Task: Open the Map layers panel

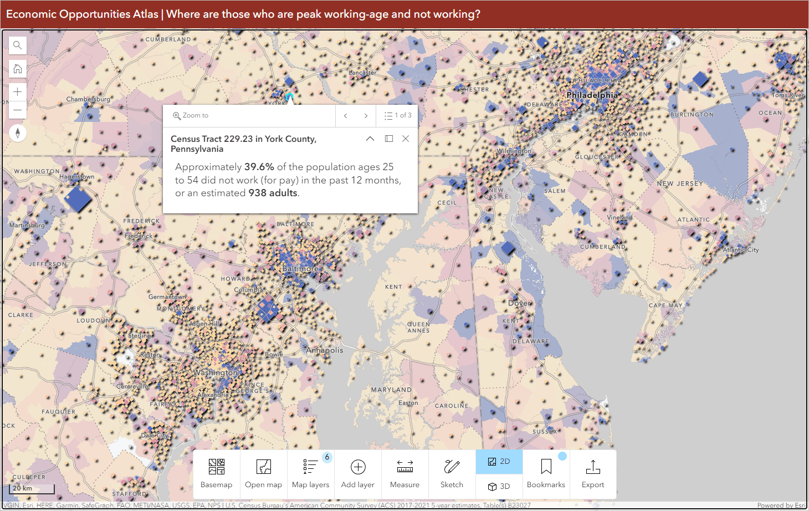Action: point(310,474)
